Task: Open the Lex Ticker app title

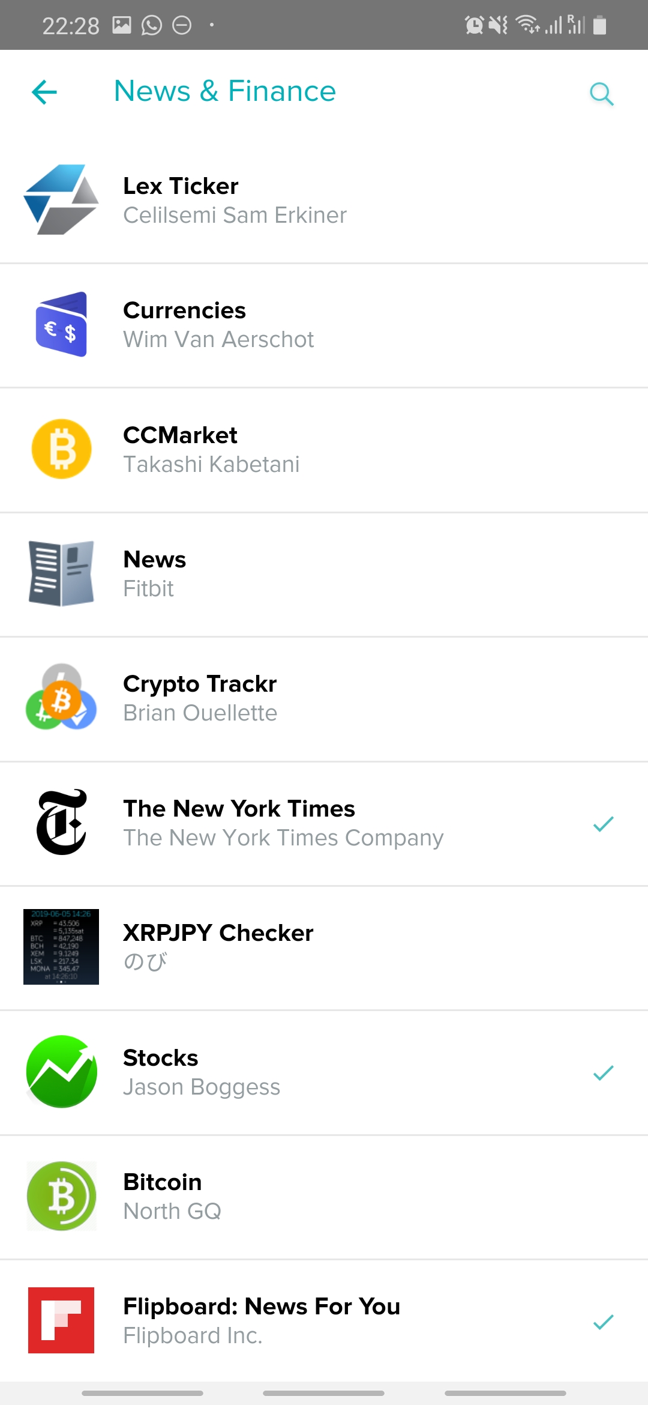Action: point(181,186)
